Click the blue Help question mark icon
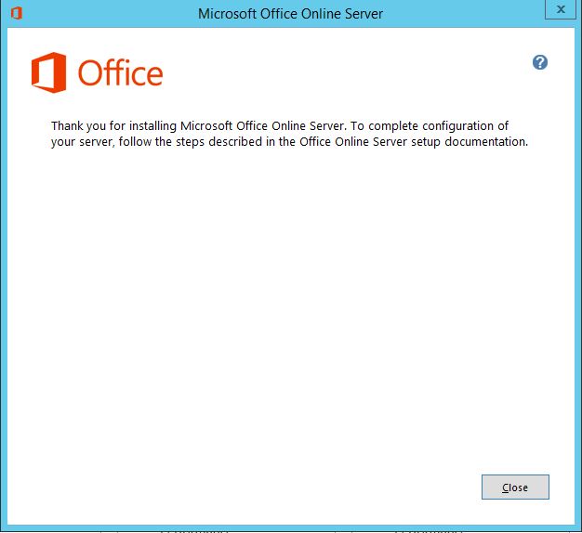The height and width of the screenshot is (533, 582). (540, 62)
